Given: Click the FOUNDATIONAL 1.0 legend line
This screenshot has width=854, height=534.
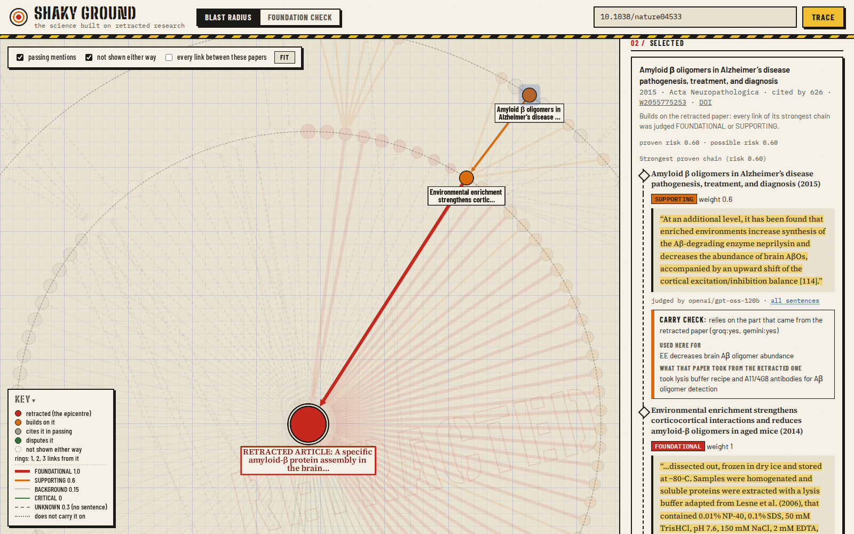Looking at the screenshot, I should (22, 472).
